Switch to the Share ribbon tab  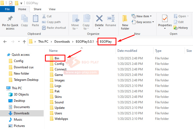pos(37,9)
